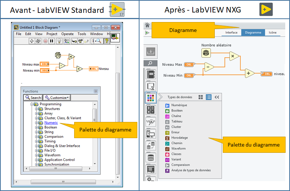Click Run Continuously in the Block Diagram toolbar

pyautogui.click(x=38, y=41)
